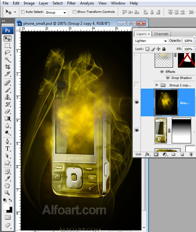196x232 pixels.
Task: Add a layer mask
Action: (x=156, y=154)
